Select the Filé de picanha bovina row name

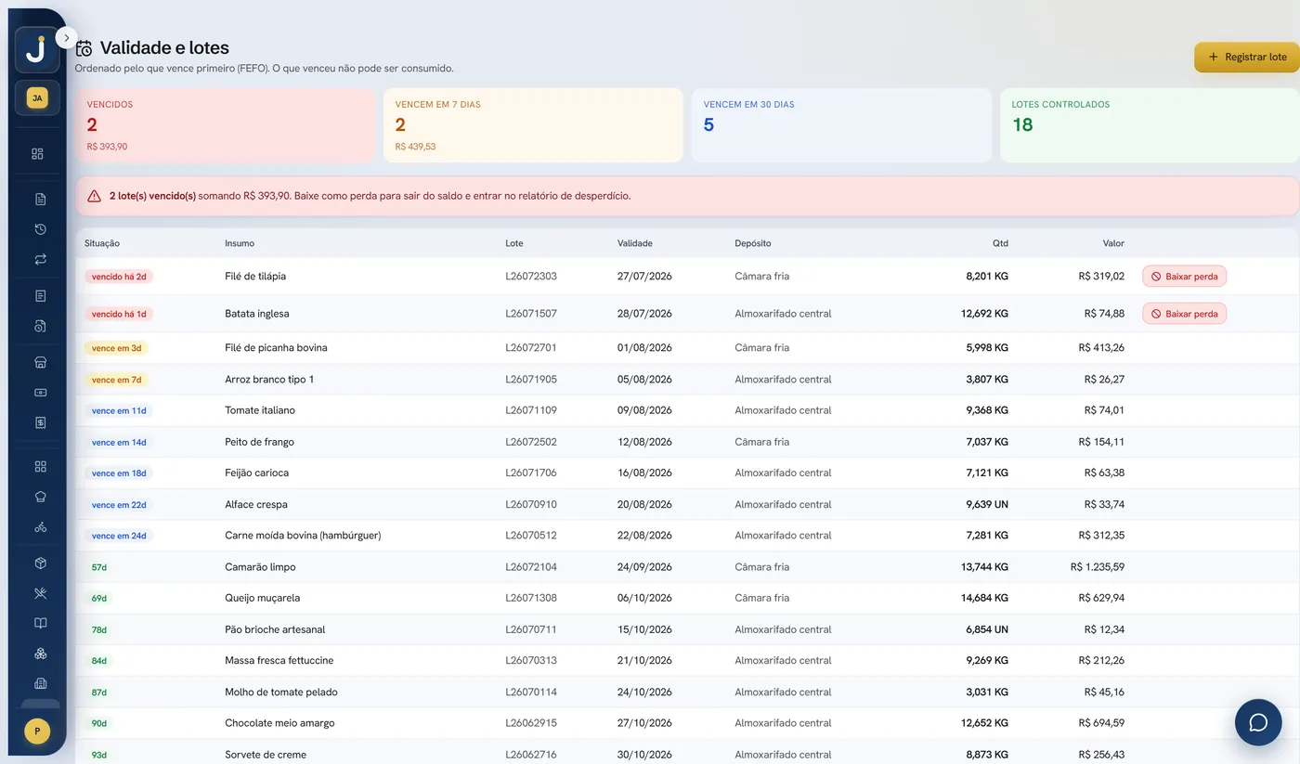pos(276,348)
